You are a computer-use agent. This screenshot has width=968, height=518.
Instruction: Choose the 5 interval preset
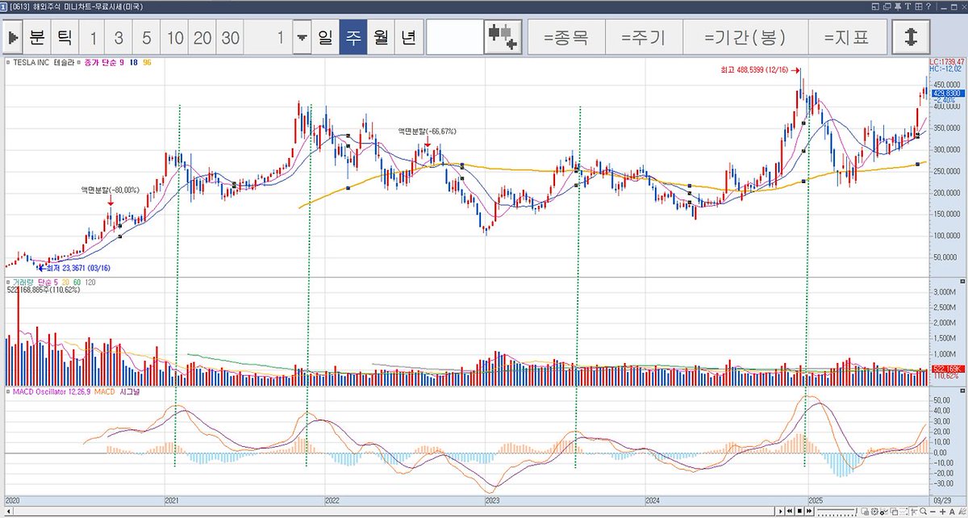point(146,38)
